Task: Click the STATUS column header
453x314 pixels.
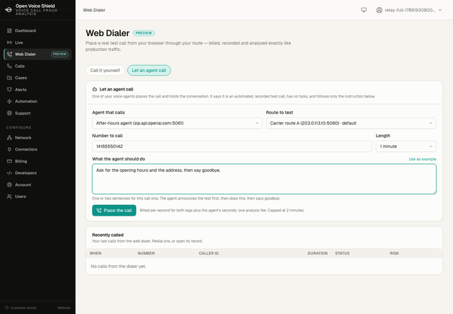Action: (x=343, y=253)
